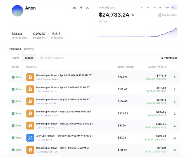Click the XRP logo icon

point(30,138)
